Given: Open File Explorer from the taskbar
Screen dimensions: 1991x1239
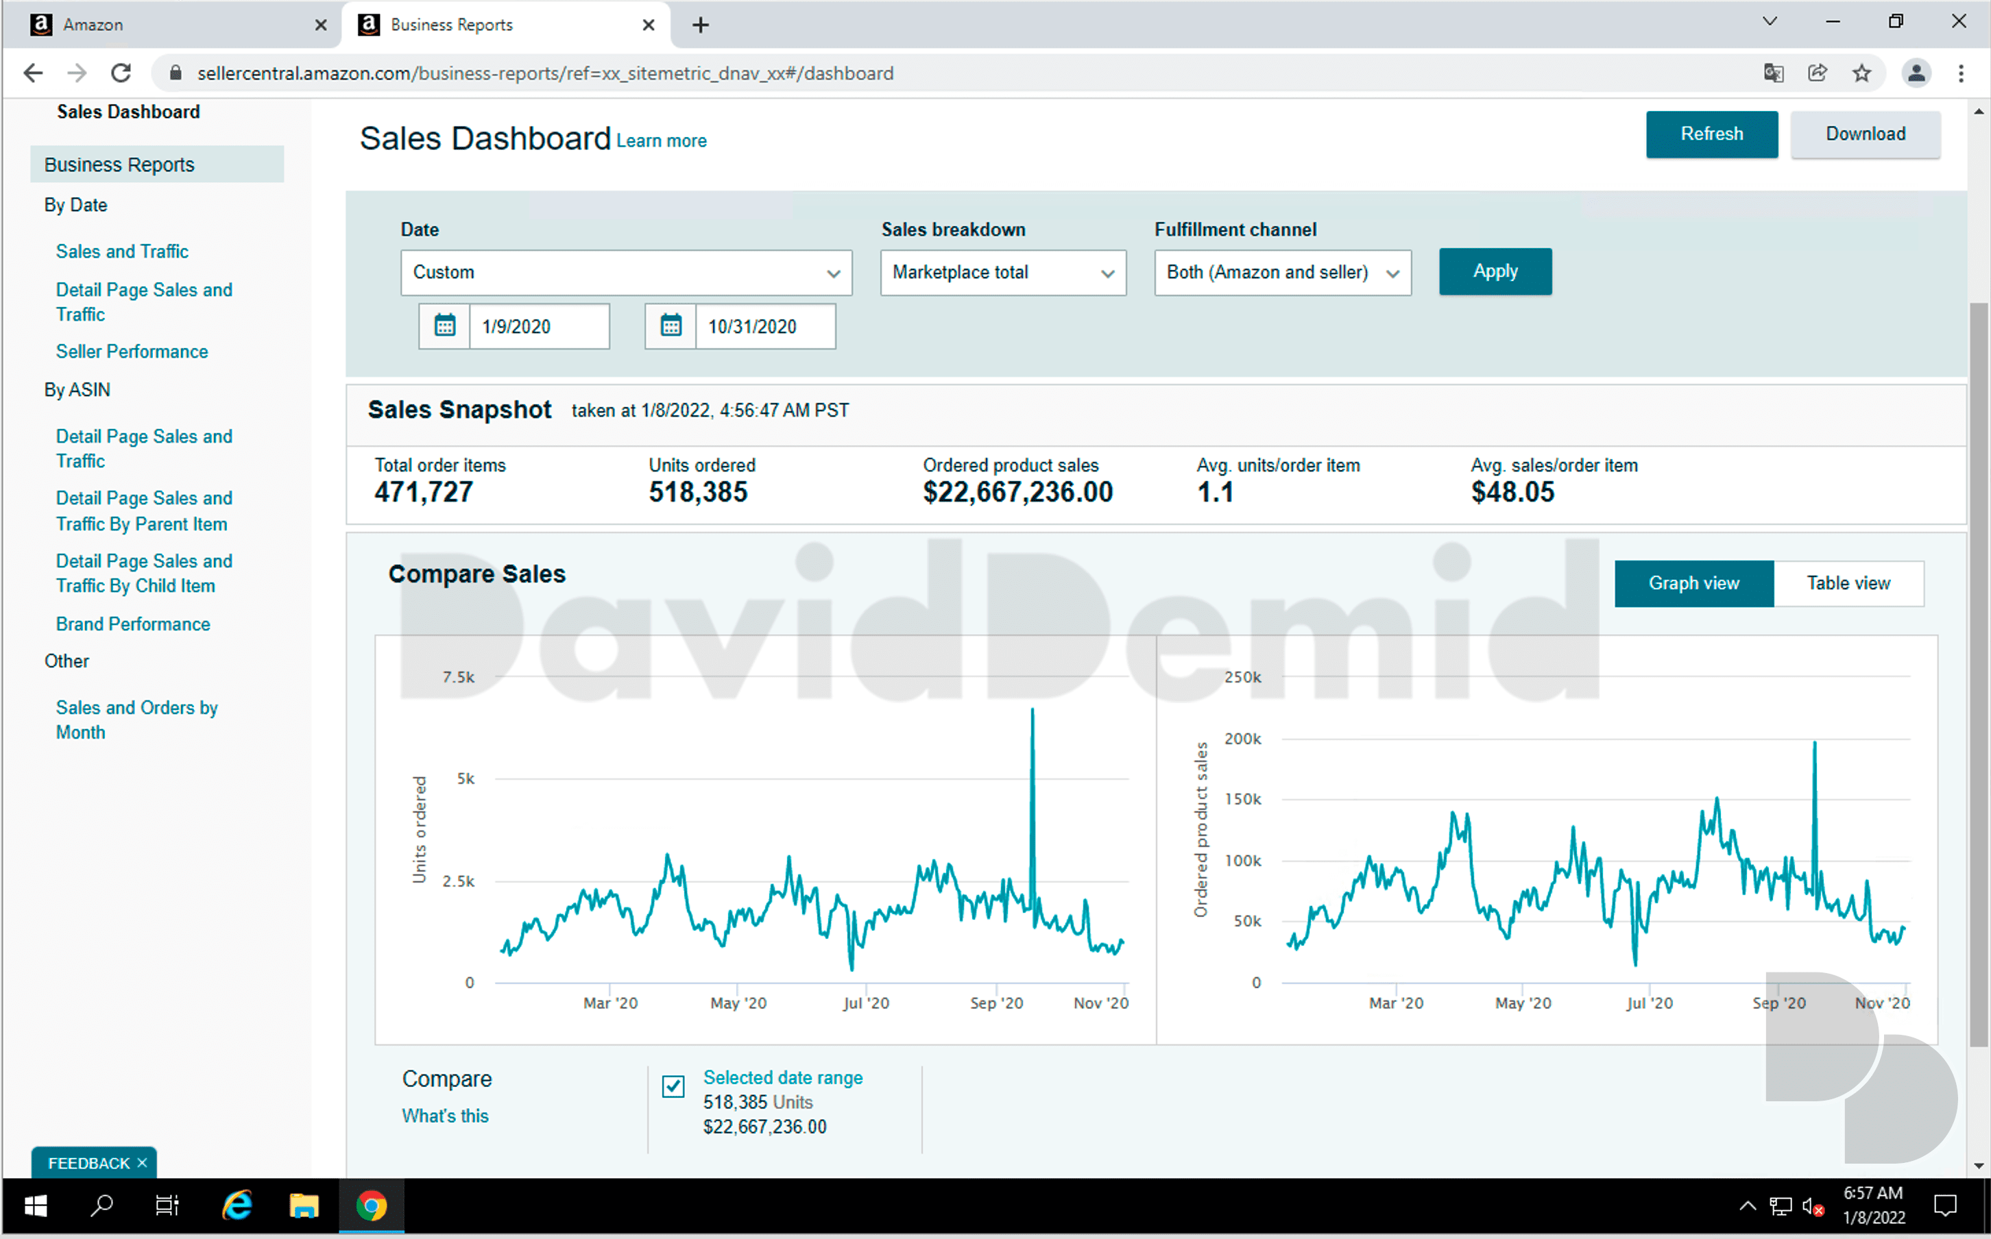Looking at the screenshot, I should [x=303, y=1205].
